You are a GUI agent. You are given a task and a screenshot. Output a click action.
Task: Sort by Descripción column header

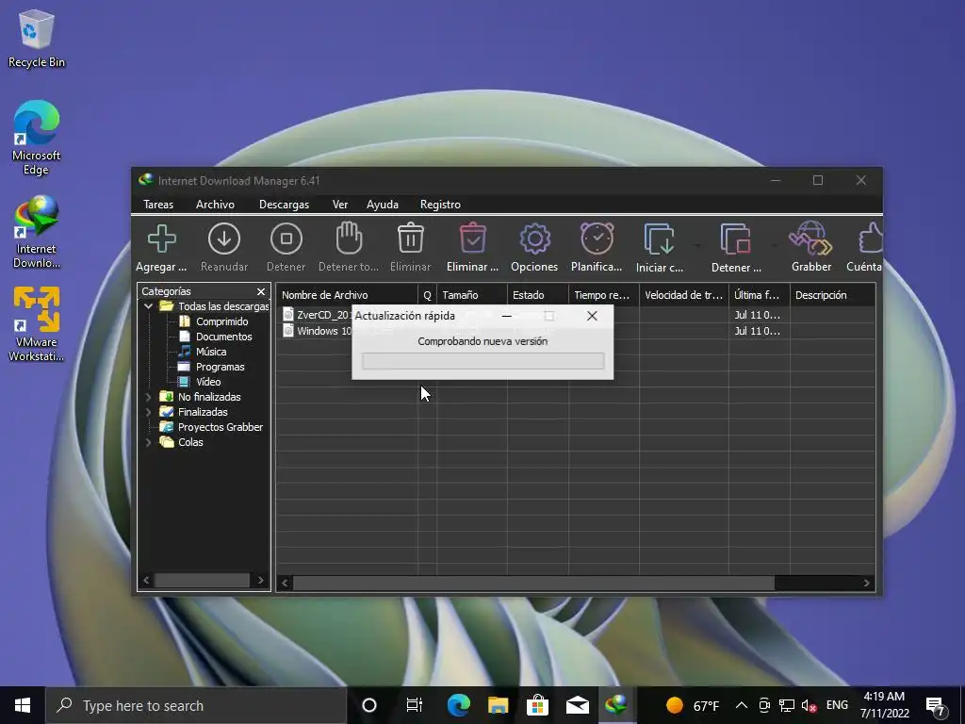pos(833,295)
